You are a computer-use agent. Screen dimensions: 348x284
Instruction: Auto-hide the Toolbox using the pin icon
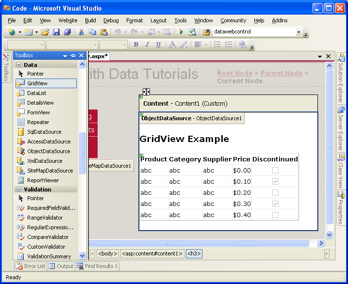click(x=73, y=56)
